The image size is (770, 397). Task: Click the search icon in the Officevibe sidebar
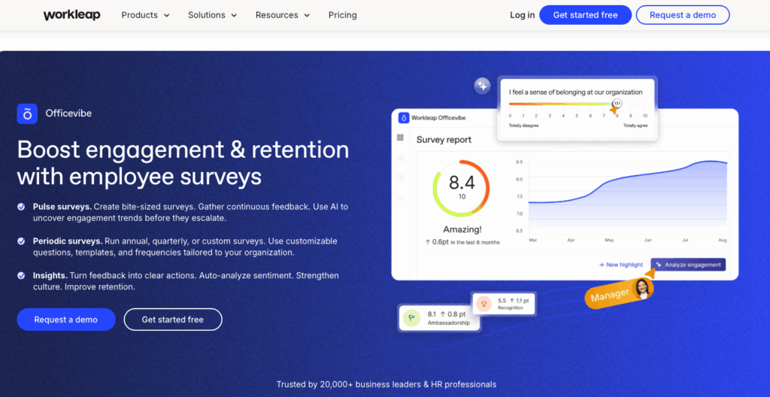400,197
